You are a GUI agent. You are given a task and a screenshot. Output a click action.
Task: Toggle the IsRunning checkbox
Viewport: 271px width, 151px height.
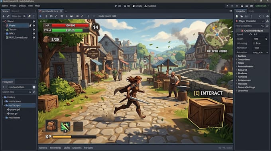[x=254, y=43]
